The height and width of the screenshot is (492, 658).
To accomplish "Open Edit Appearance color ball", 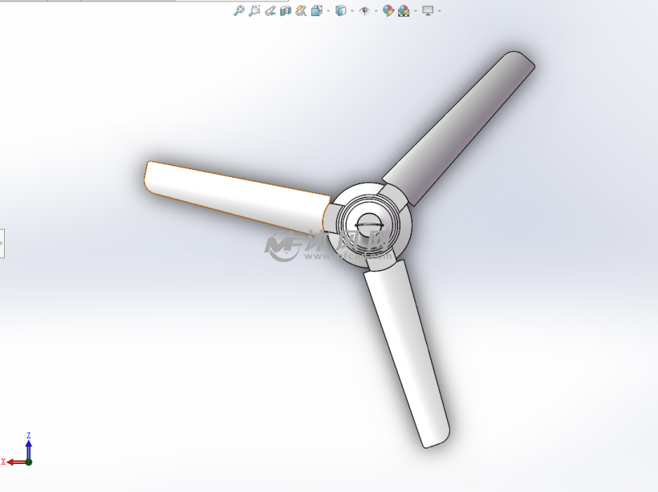I will (388, 10).
